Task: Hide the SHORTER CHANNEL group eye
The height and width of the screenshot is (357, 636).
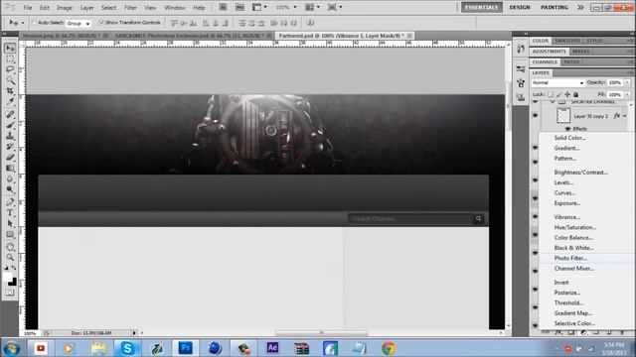Action: point(535,101)
